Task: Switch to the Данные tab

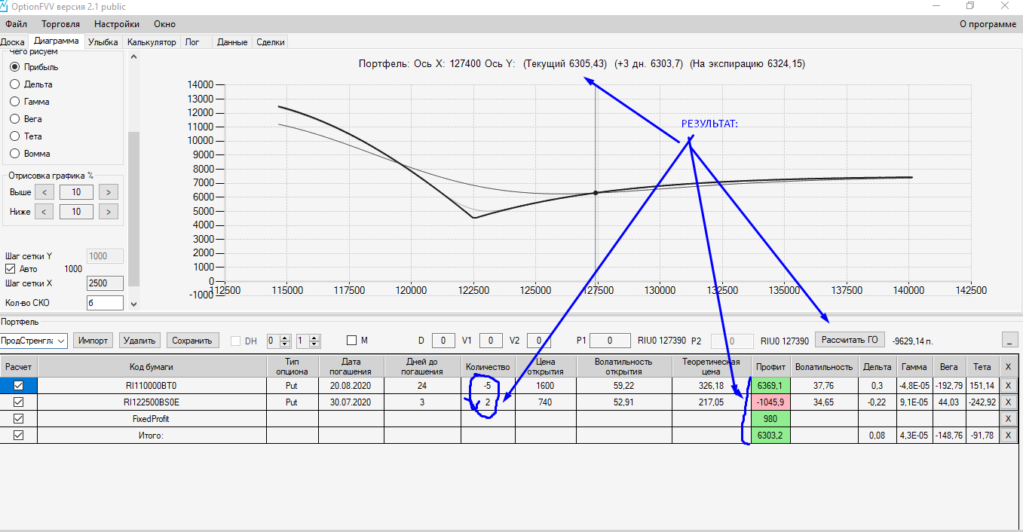Action: [x=232, y=42]
